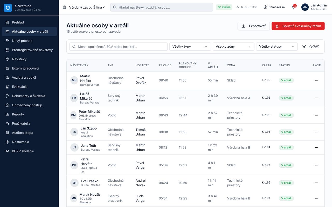Screen dimensions: 332x207
Task: Clear filters with Vyčistiť
Action: (310, 47)
